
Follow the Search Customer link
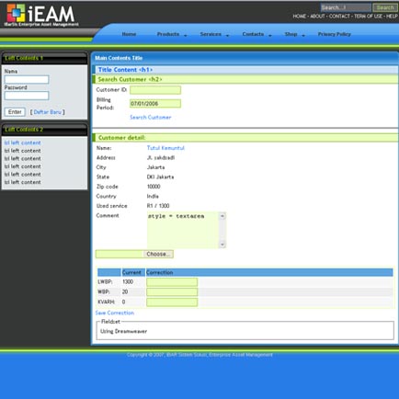151,117
